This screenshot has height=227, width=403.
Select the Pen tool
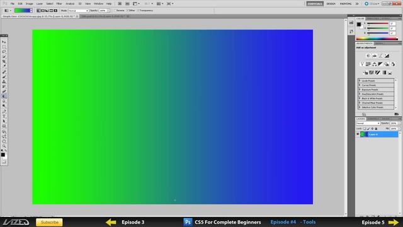[4, 111]
